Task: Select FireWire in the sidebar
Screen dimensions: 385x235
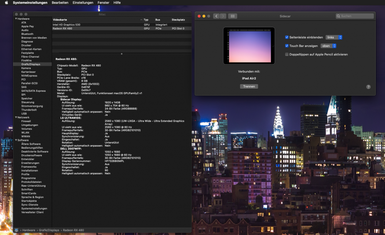Action: [26, 60]
